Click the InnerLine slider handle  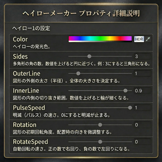point(125,91)
